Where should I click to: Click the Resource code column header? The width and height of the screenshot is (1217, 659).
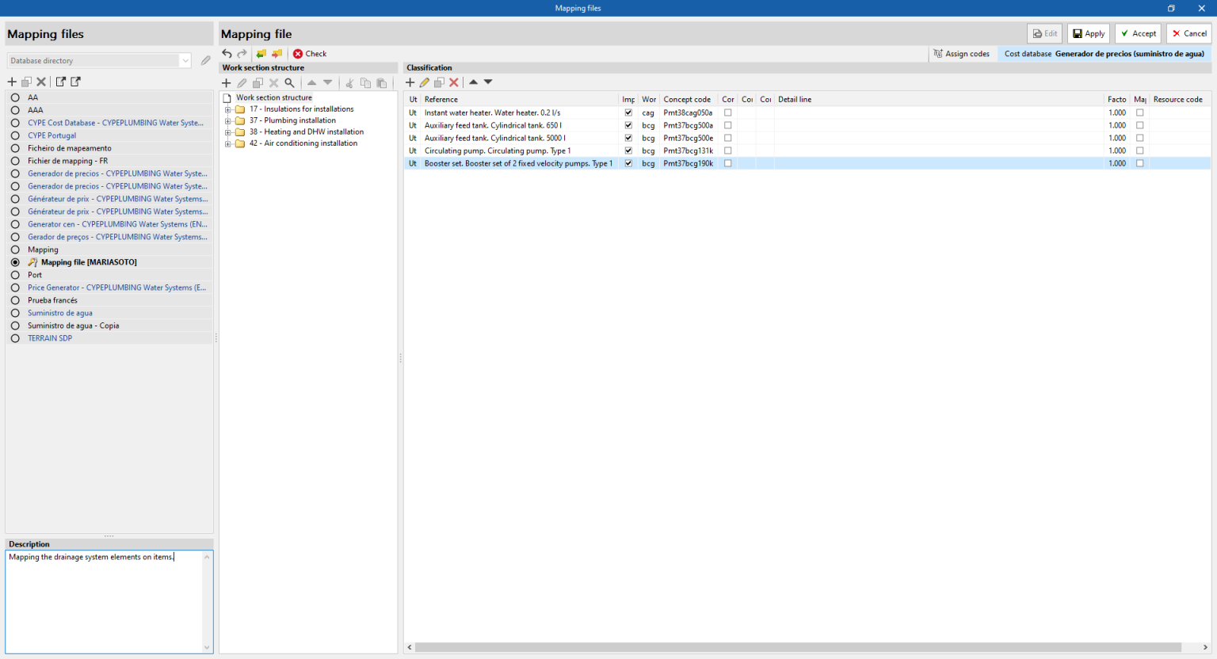click(x=1180, y=100)
